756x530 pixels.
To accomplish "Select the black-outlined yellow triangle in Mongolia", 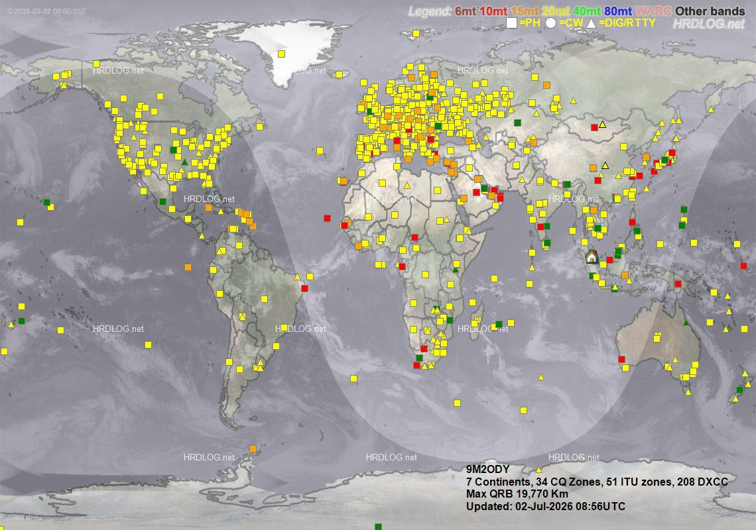I will tap(602, 125).
